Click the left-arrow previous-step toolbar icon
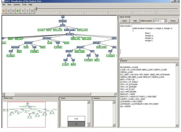This screenshot has height=132, width=181. click(23, 11)
